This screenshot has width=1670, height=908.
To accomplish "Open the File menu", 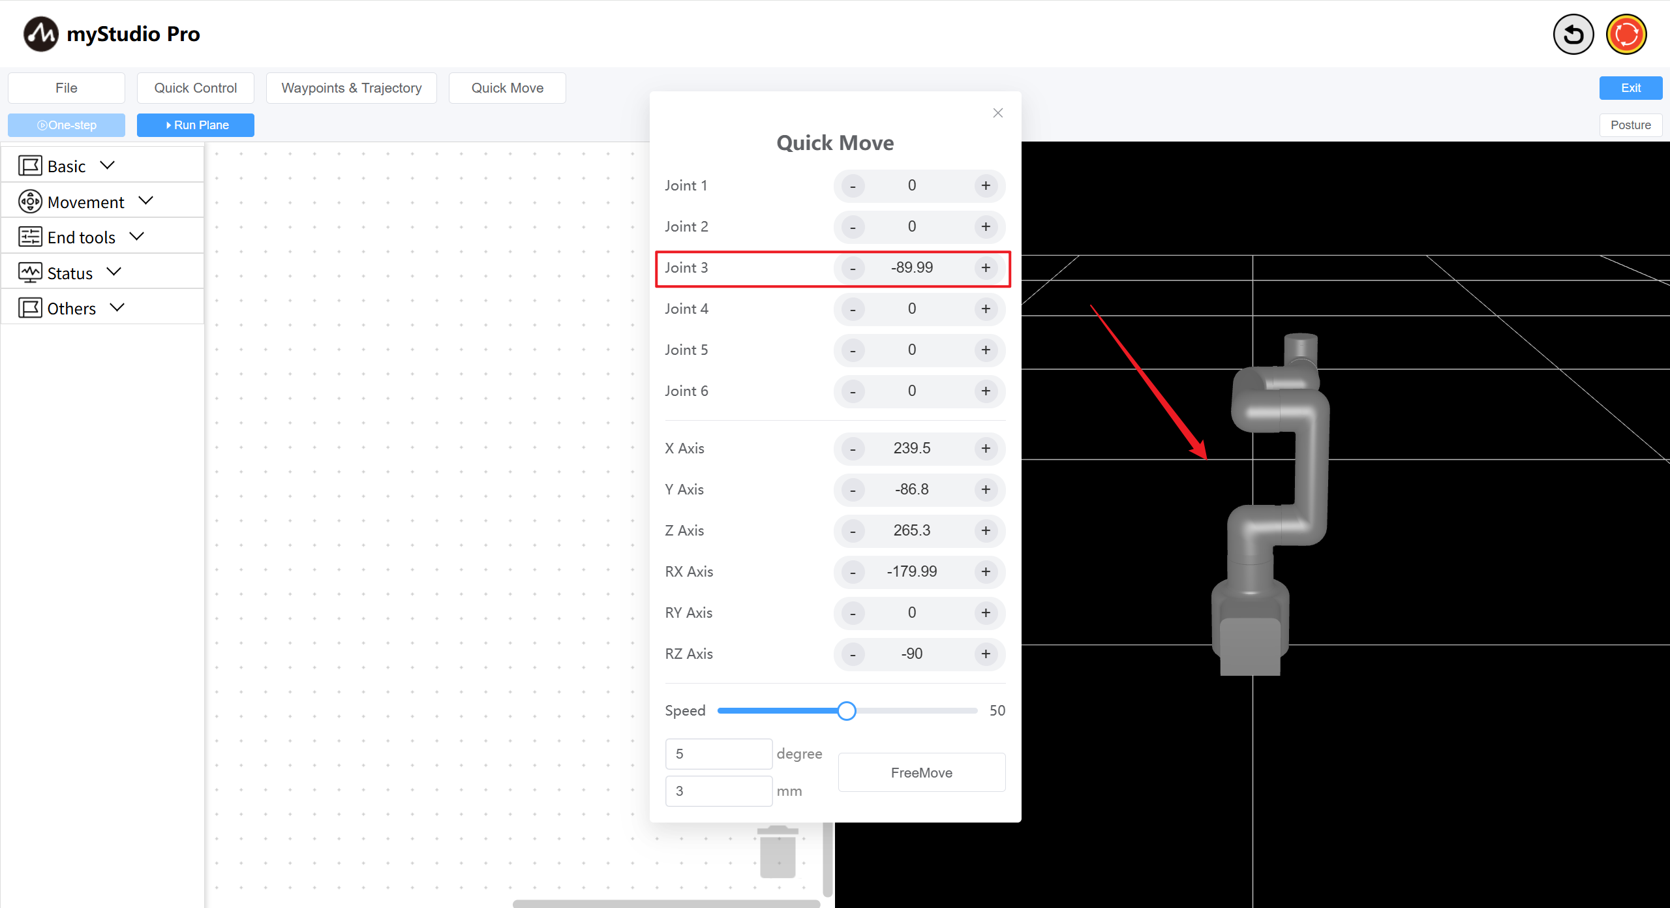I will pos(67,88).
